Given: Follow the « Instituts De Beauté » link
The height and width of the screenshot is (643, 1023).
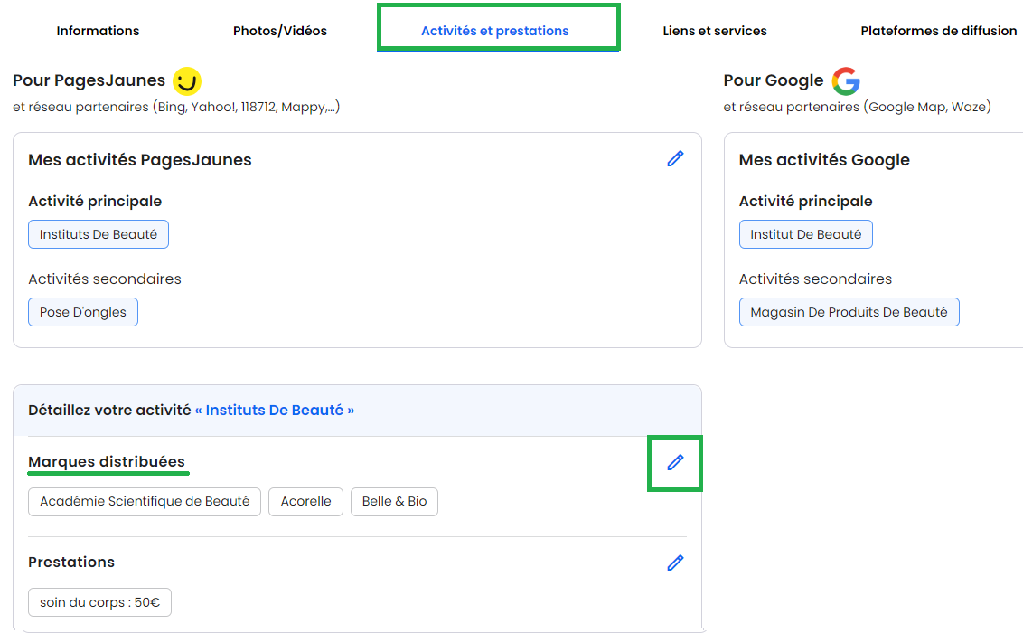Looking at the screenshot, I should [275, 410].
